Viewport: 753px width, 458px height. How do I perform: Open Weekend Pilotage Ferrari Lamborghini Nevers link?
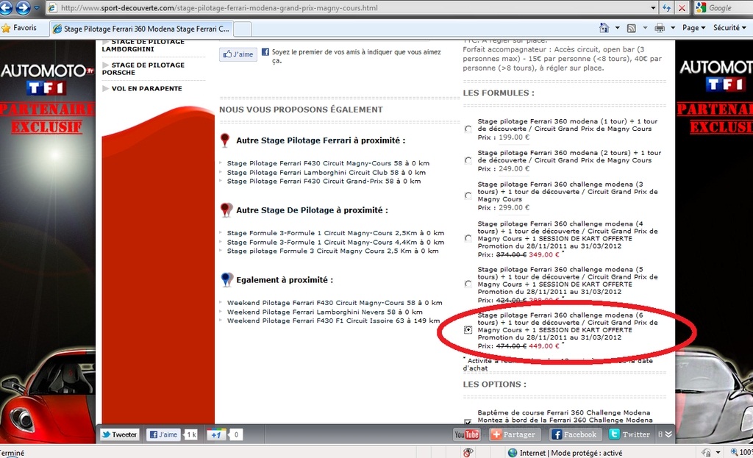(324, 312)
